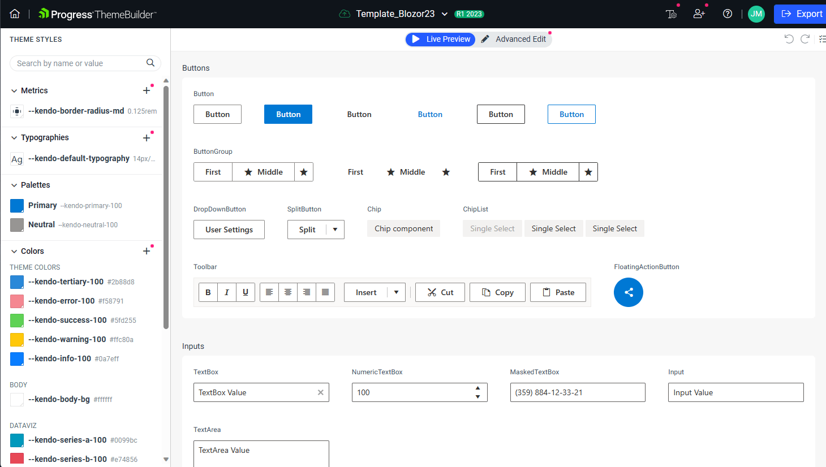Image resolution: width=826 pixels, height=467 pixels.
Task: Click into the MaskedTextBox phone field
Action: pos(578,392)
